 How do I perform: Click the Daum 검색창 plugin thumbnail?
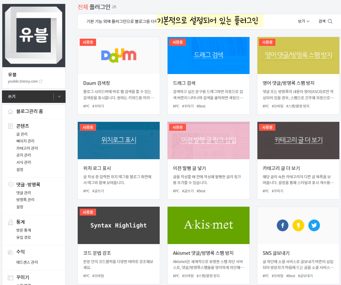coord(118,55)
